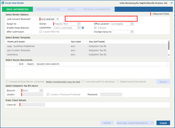This screenshot has height=128, width=175.
Task: Toggle the E-Access checkbox
Action: pos(95,28)
